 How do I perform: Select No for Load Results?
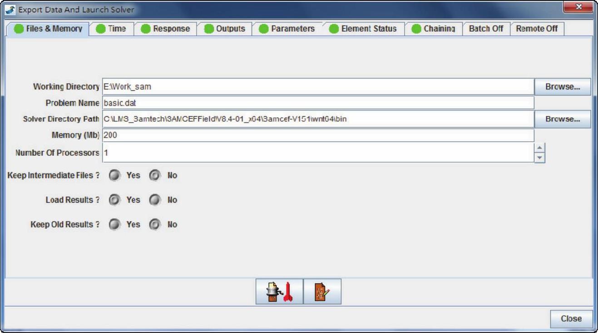coord(155,200)
